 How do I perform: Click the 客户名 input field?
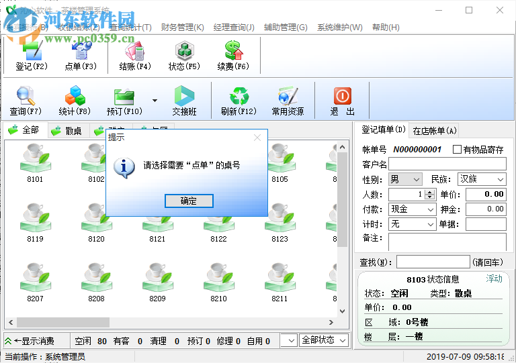447,164
